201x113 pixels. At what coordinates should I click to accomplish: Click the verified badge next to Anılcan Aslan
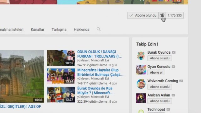173,95
